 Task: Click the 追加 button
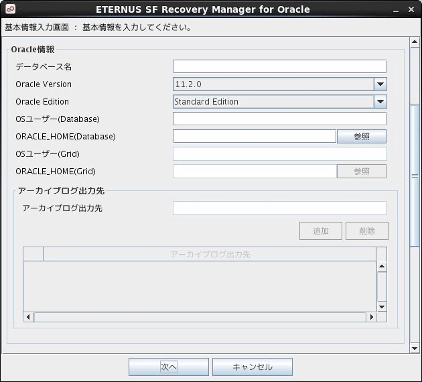point(321,231)
